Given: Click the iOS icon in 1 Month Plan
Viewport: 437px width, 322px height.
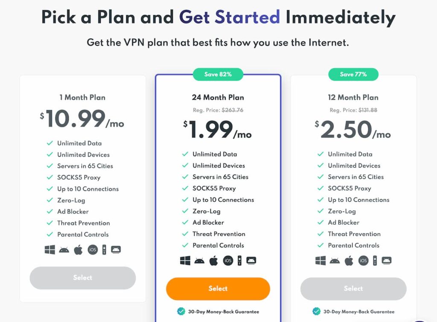Looking at the screenshot, I should click(x=93, y=249).
